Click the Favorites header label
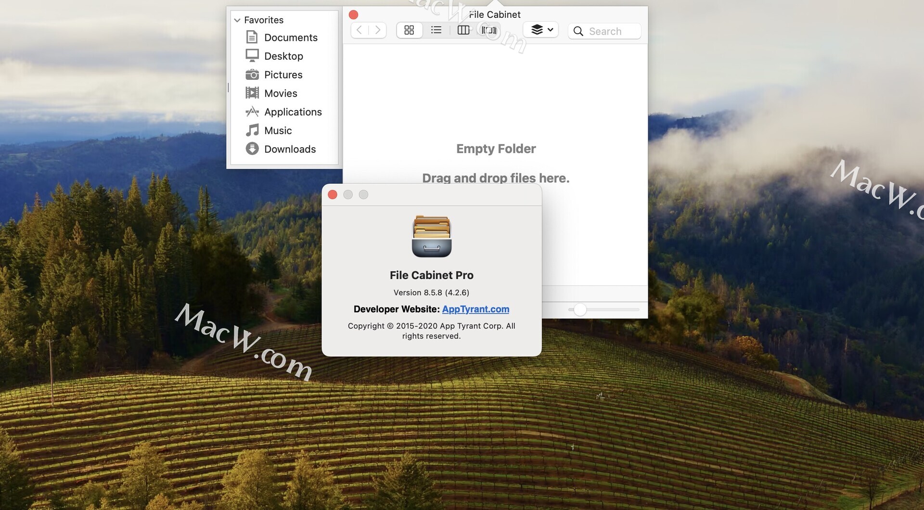Viewport: 924px width, 510px height. click(x=263, y=20)
